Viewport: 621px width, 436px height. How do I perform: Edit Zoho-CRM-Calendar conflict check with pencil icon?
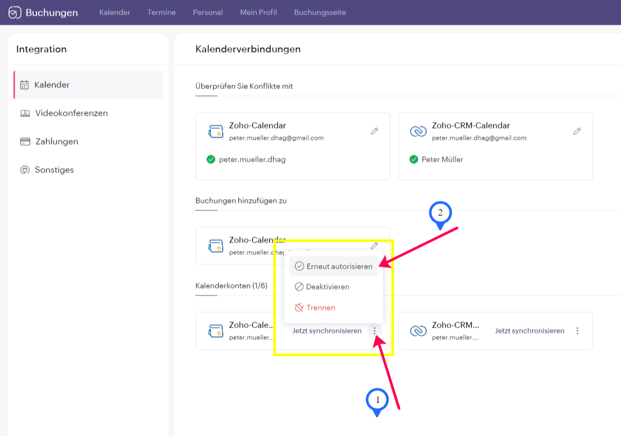click(577, 131)
